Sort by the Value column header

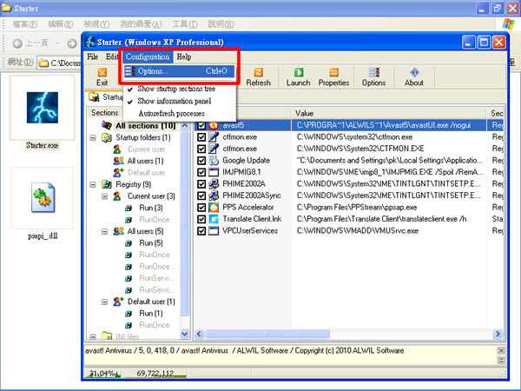[388, 113]
